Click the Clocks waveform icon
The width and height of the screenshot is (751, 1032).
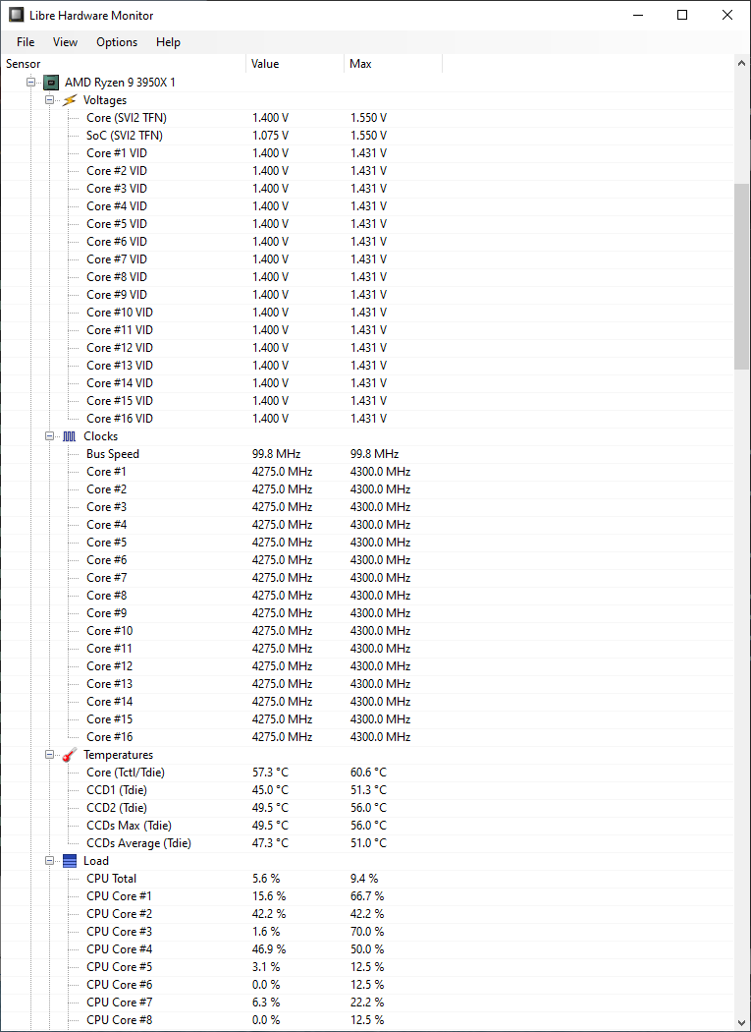pos(70,436)
